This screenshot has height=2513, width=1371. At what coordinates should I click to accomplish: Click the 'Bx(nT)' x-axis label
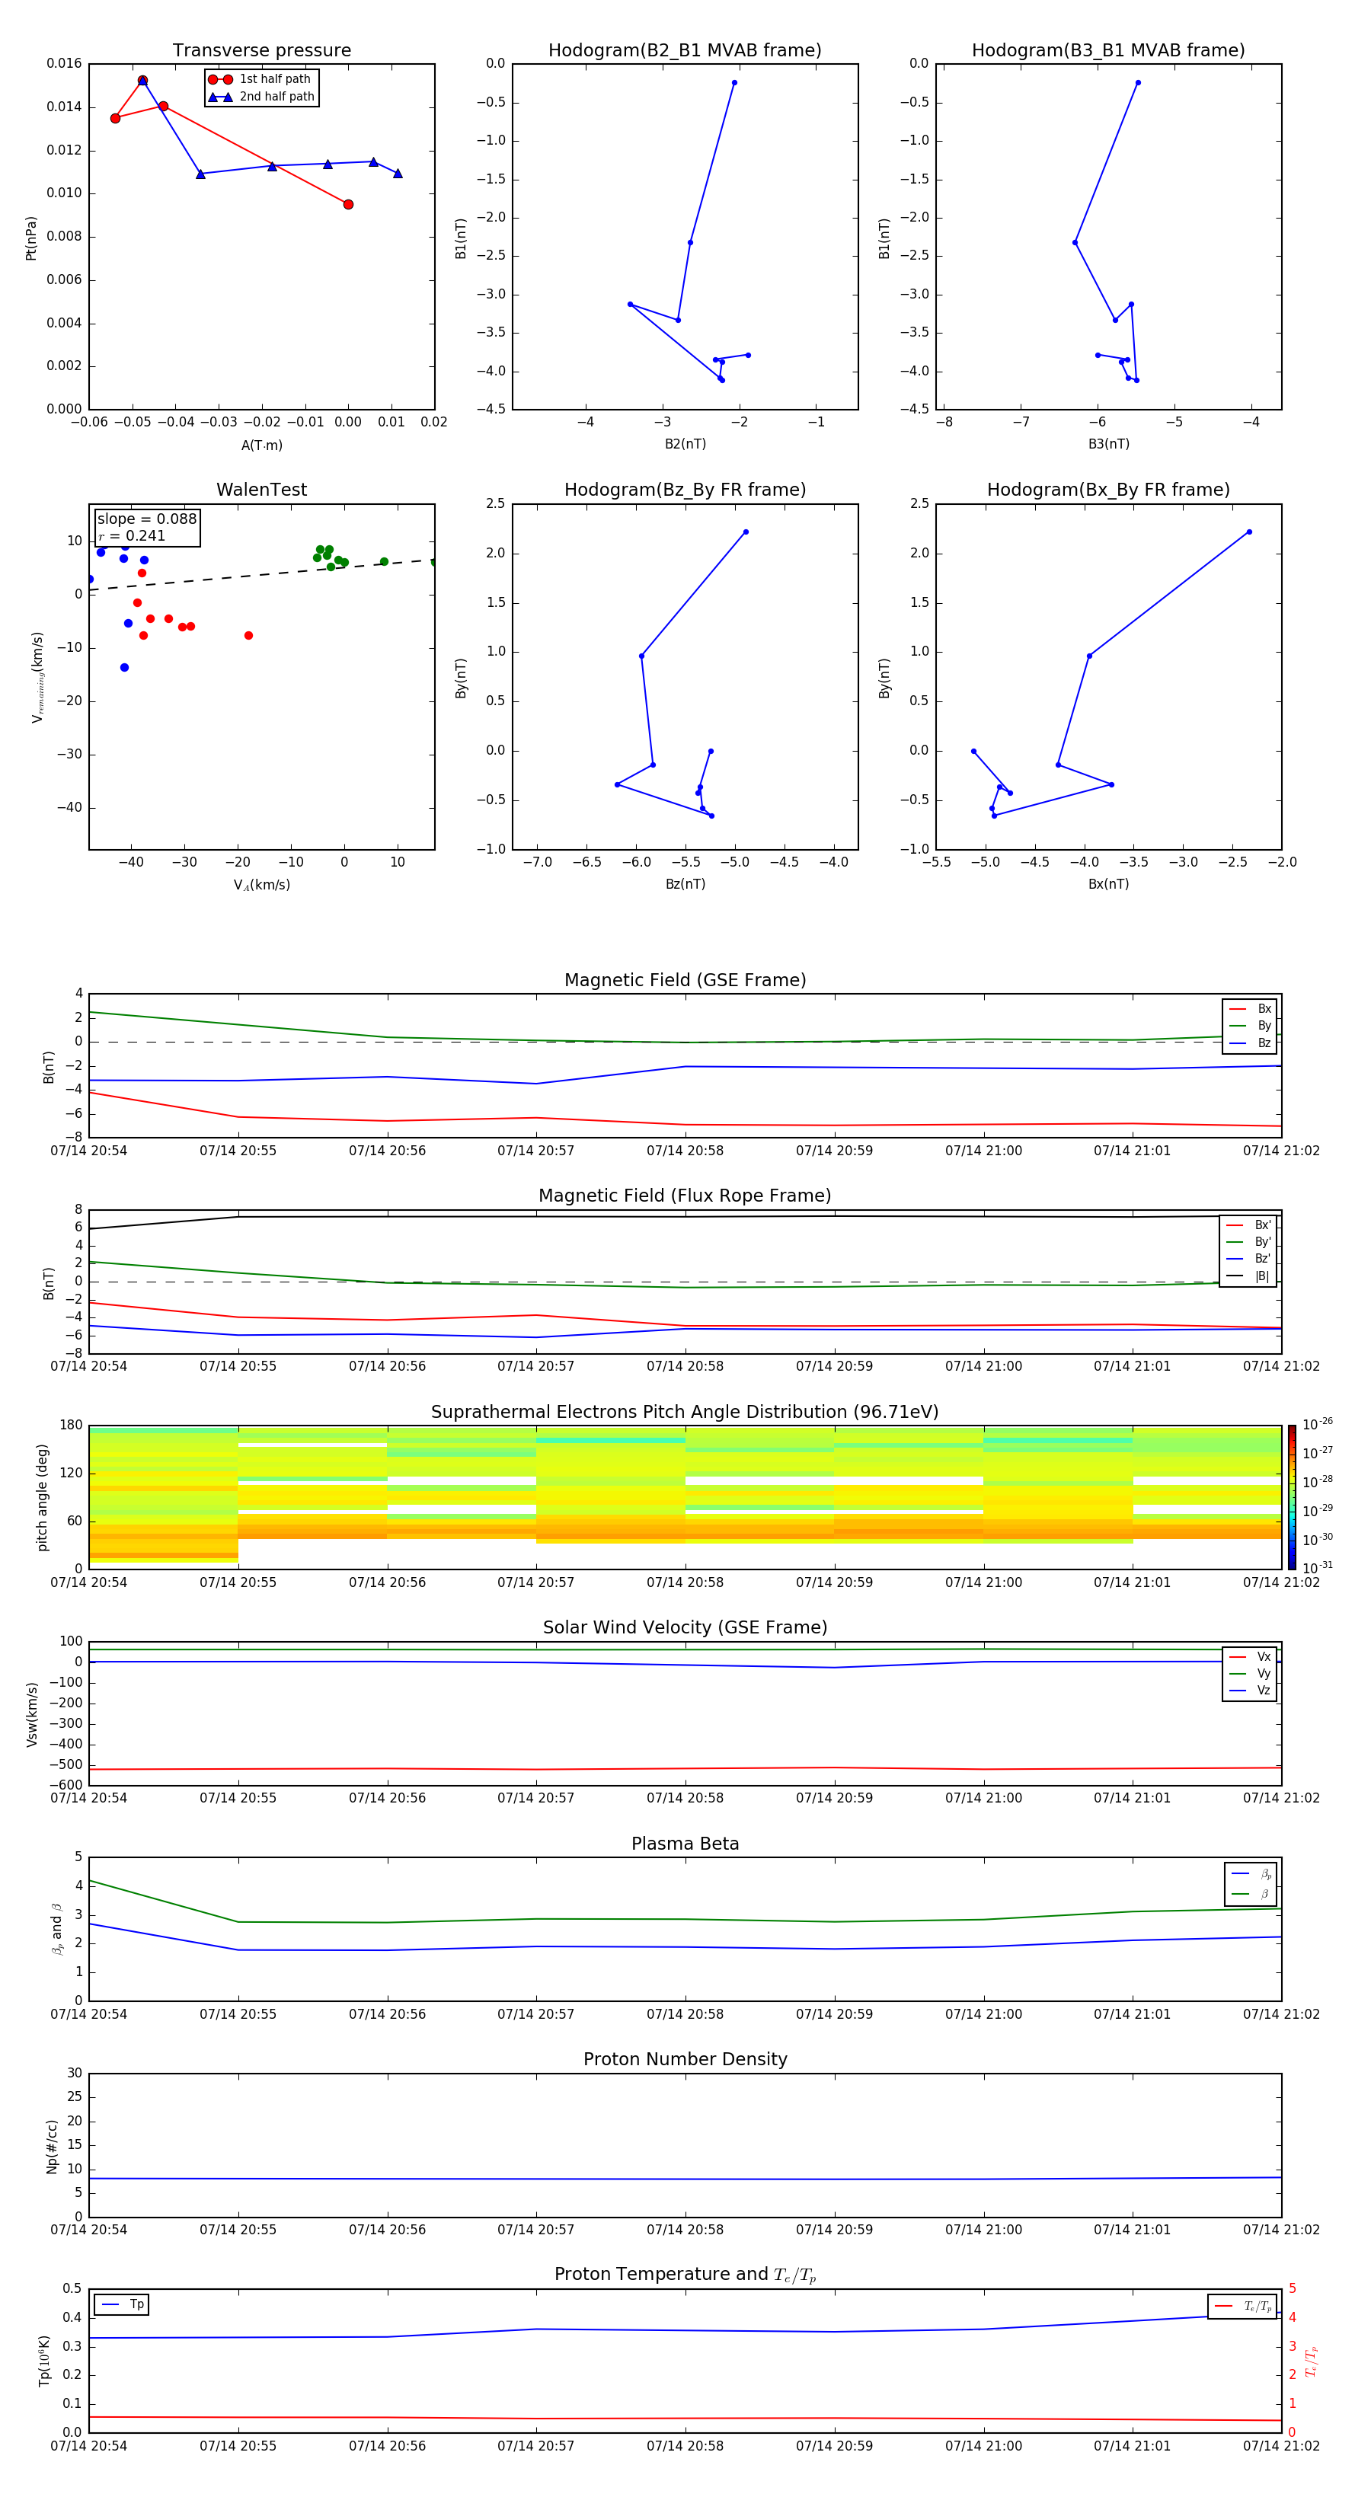[x=1108, y=884]
